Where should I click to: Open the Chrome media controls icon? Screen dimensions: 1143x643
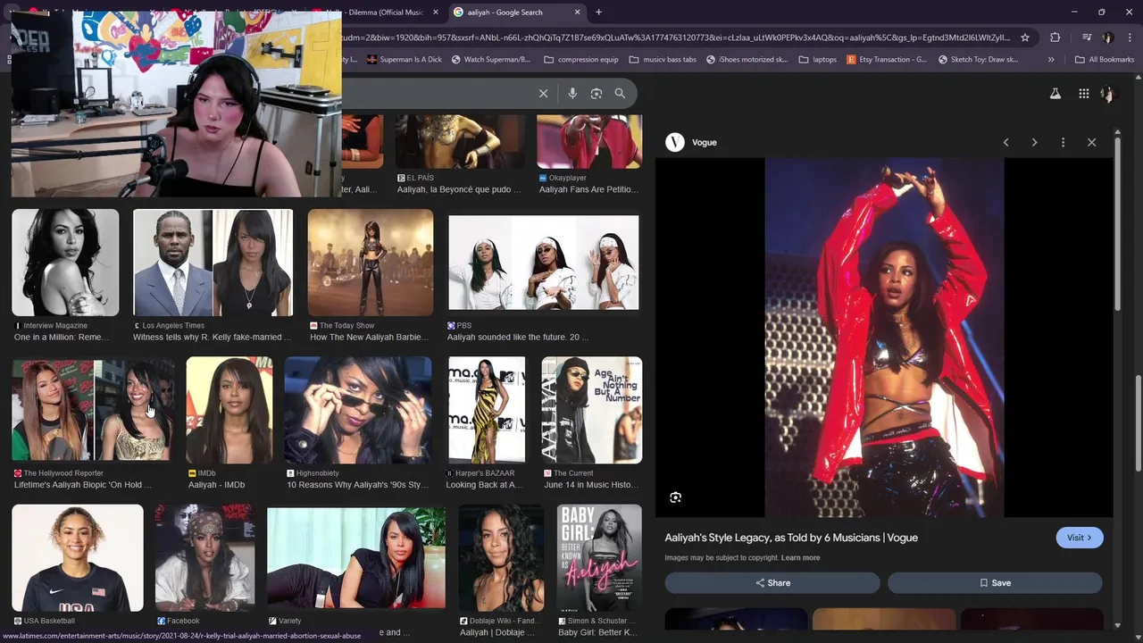tap(1086, 38)
